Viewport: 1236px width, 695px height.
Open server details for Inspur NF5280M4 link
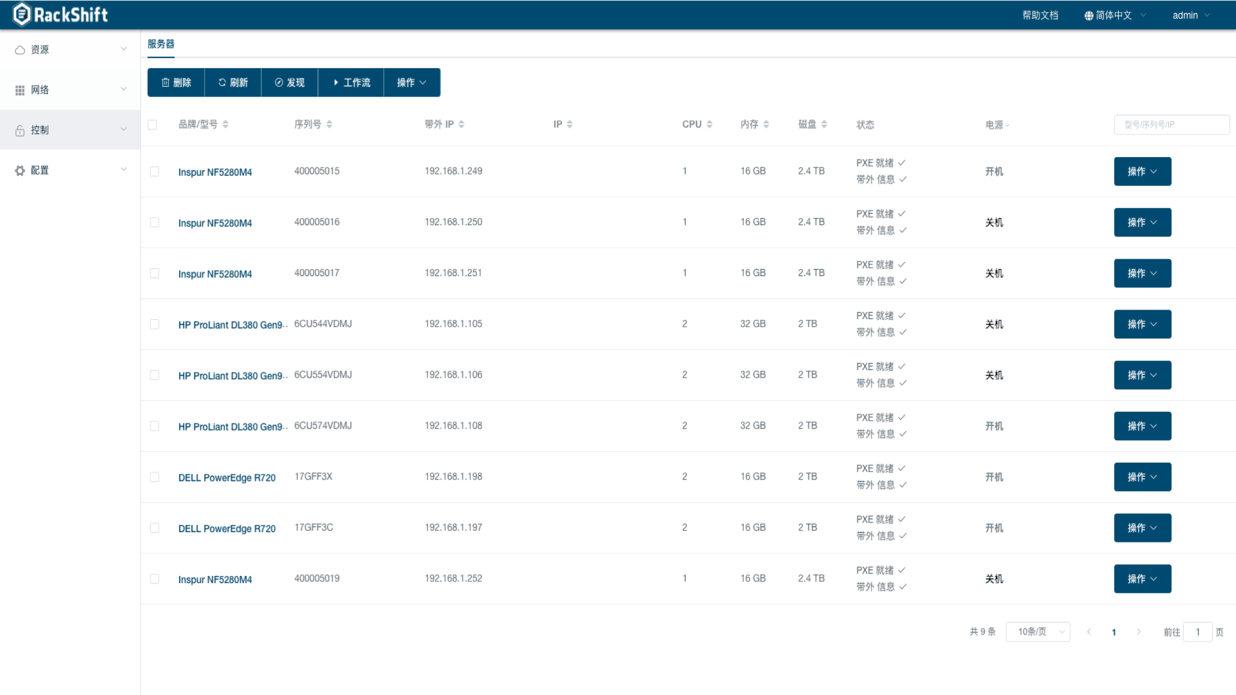click(215, 172)
